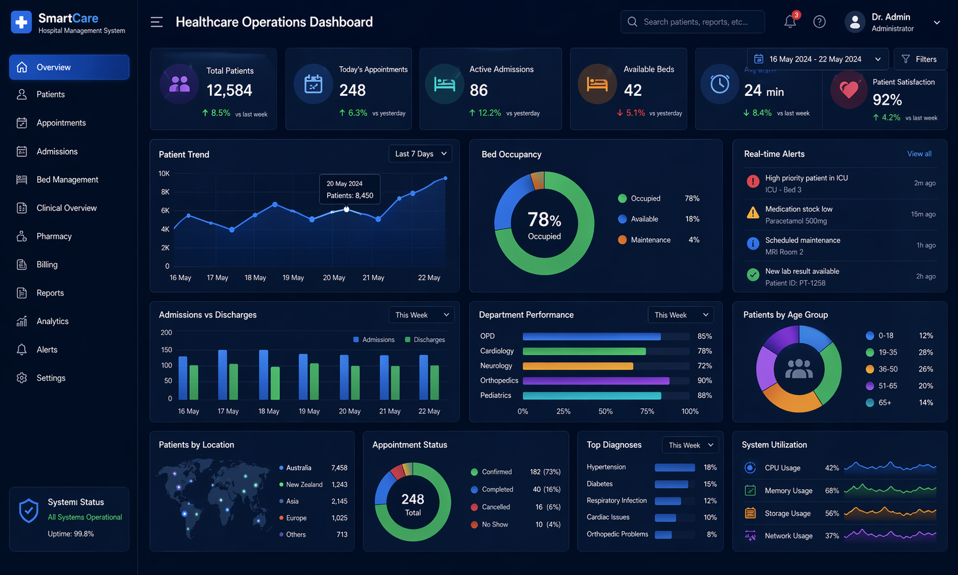Click the blue scheduled maintenance info icon
This screenshot has width=958, height=575.
(x=753, y=244)
